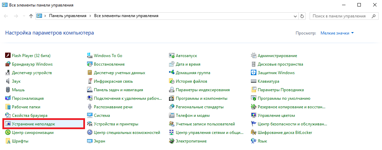The height and width of the screenshot is (150, 382).
Task: Click the Панель управления breadcrumb
Action: point(68,16)
